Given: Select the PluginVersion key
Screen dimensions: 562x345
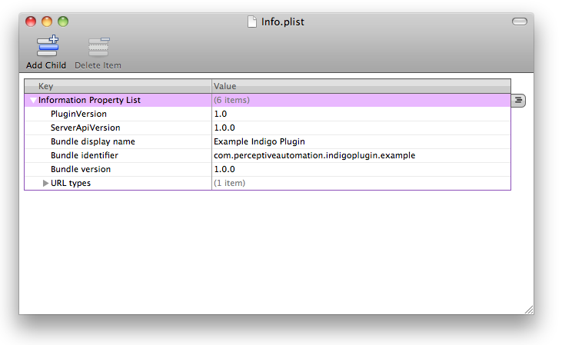Looking at the screenshot, I should point(78,114).
